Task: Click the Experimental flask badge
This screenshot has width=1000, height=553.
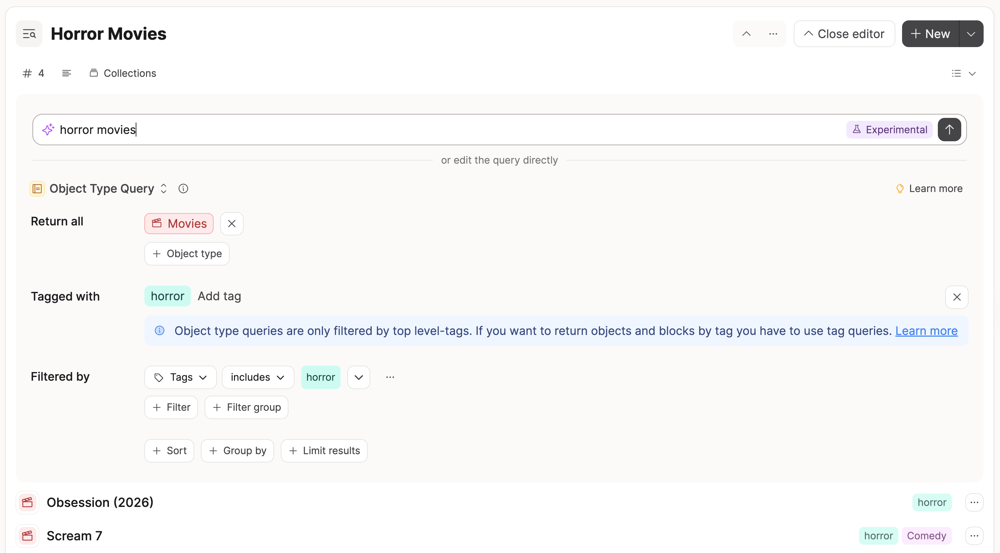Action: (889, 130)
